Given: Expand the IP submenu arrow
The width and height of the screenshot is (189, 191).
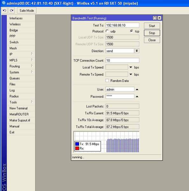Looking at the screenshot, I should [x=32, y=54].
